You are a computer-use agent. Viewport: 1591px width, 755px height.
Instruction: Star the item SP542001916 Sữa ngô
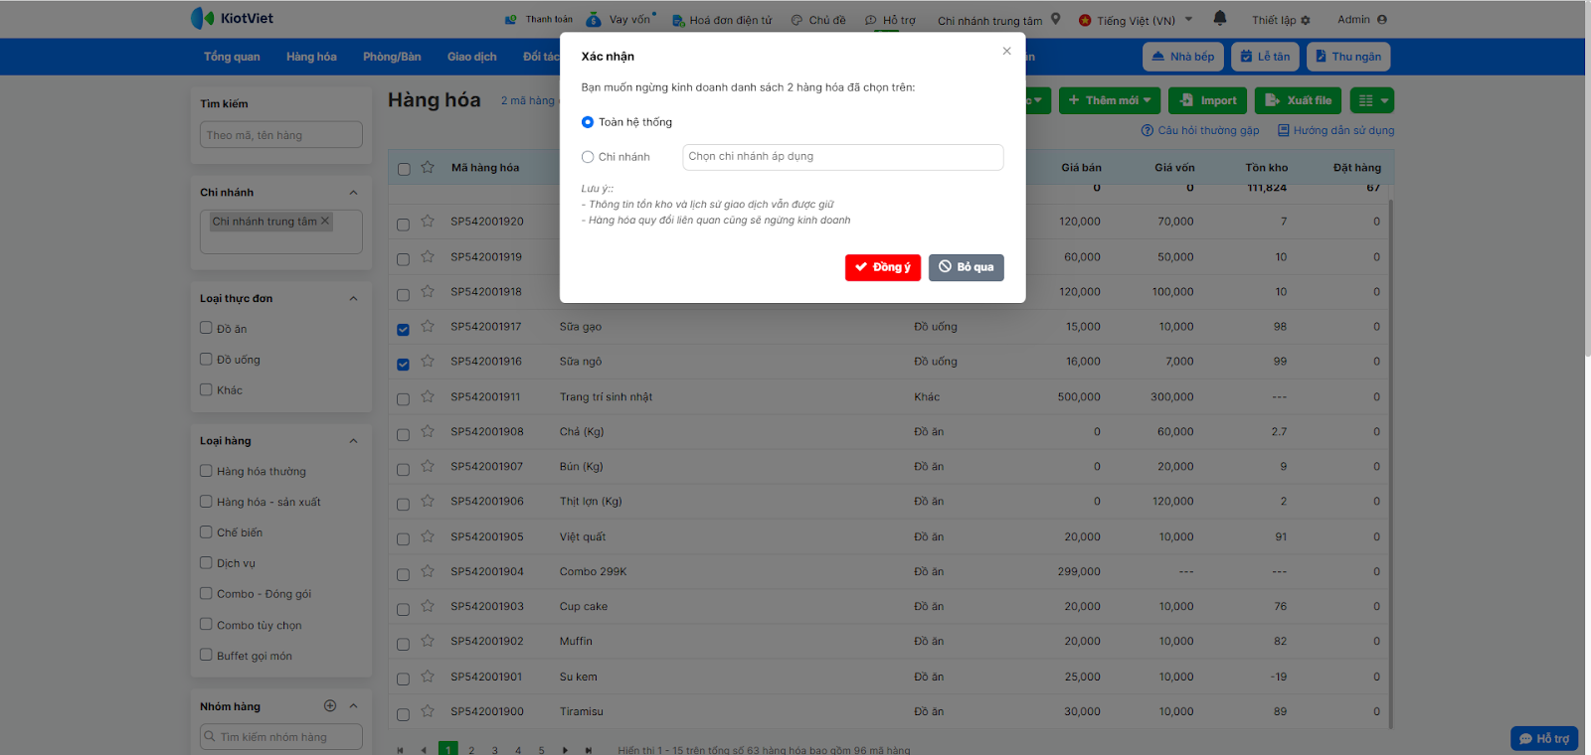428,361
